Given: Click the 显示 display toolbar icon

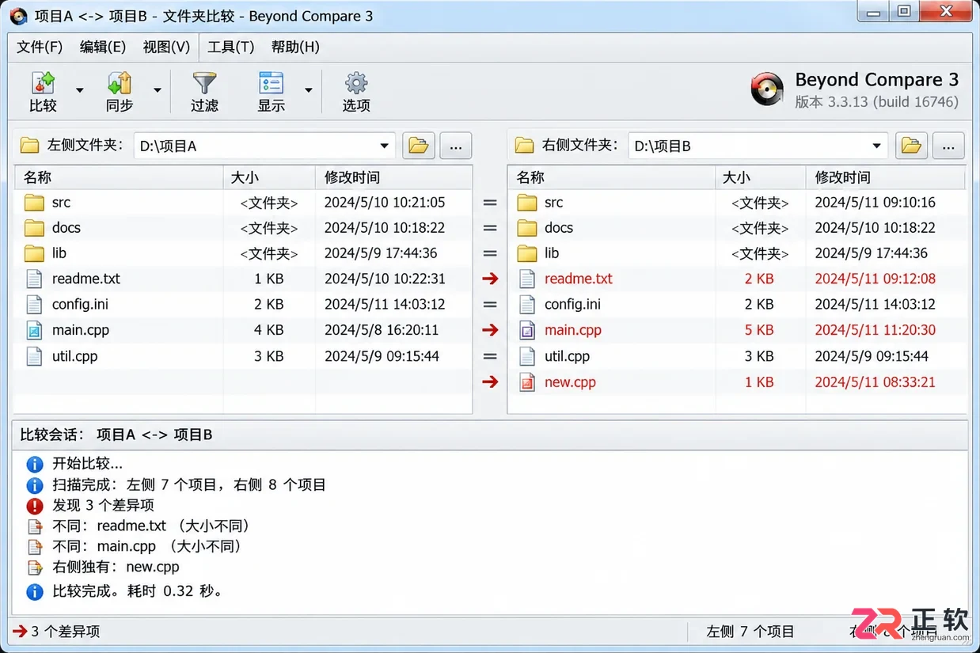Looking at the screenshot, I should [x=271, y=83].
